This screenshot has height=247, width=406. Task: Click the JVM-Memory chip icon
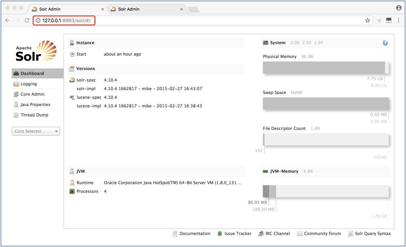[265, 171]
